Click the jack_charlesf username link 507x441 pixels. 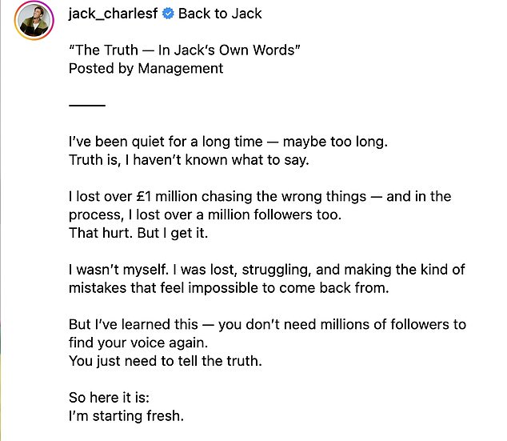(x=113, y=14)
